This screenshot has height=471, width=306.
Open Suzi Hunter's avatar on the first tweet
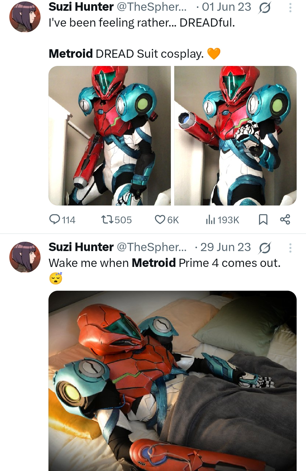pos(25,17)
